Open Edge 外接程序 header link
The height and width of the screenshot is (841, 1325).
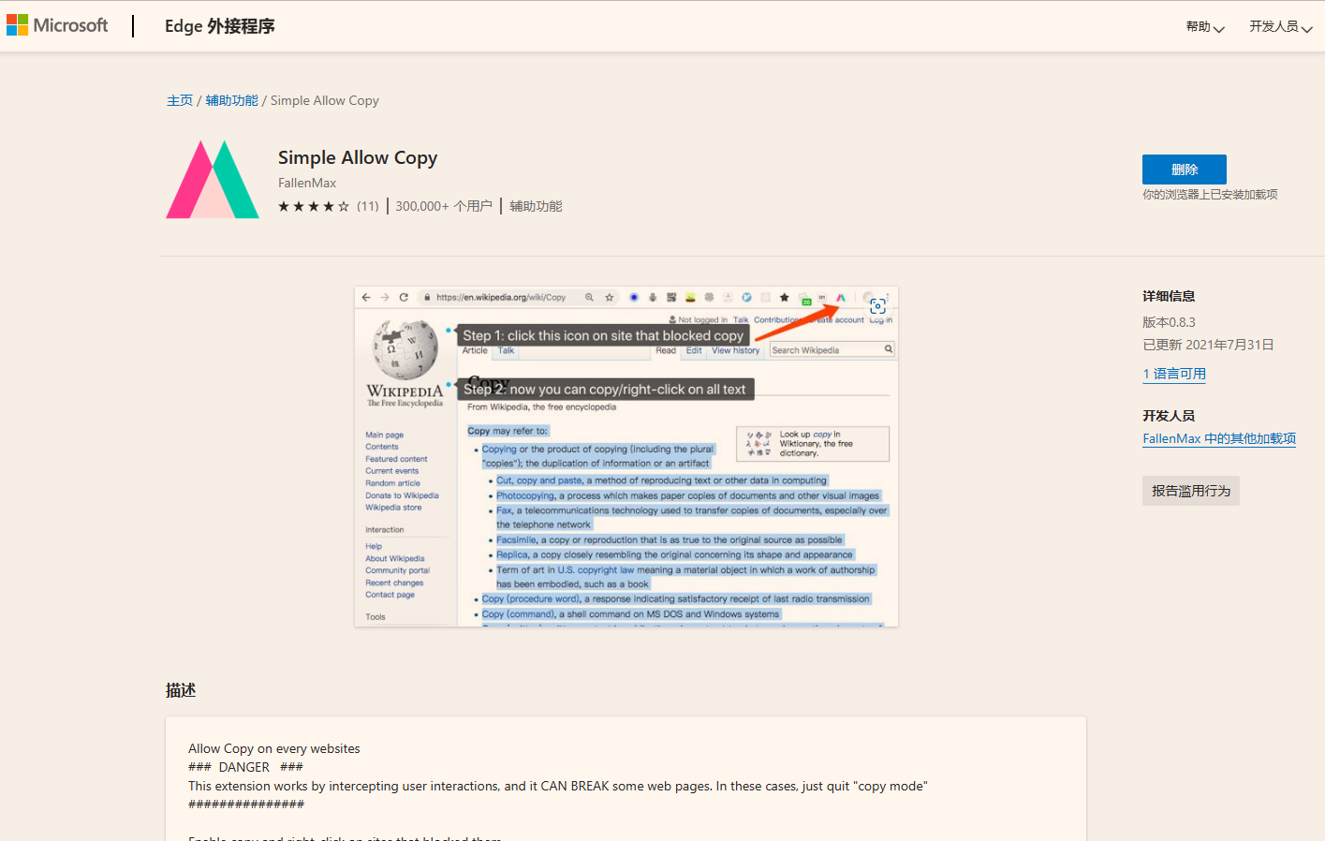click(220, 26)
